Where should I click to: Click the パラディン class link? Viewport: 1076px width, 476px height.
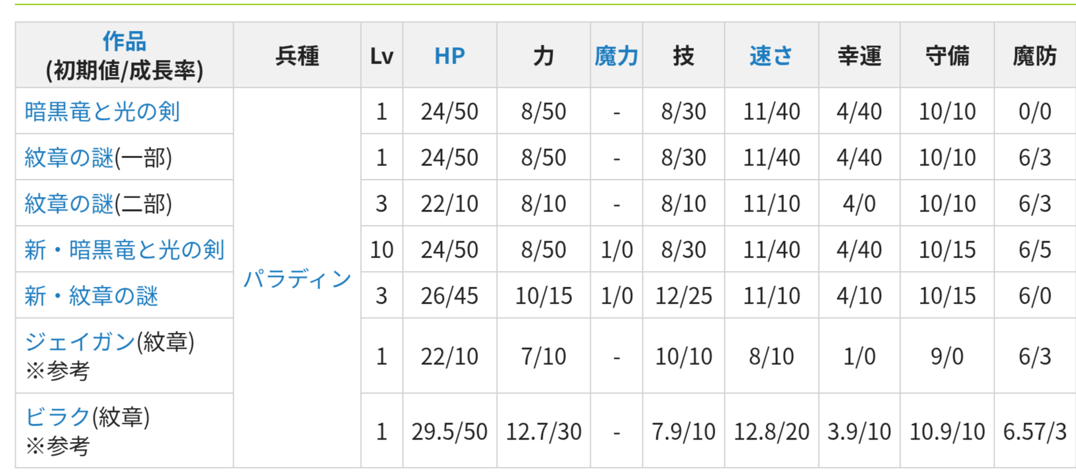click(x=298, y=279)
